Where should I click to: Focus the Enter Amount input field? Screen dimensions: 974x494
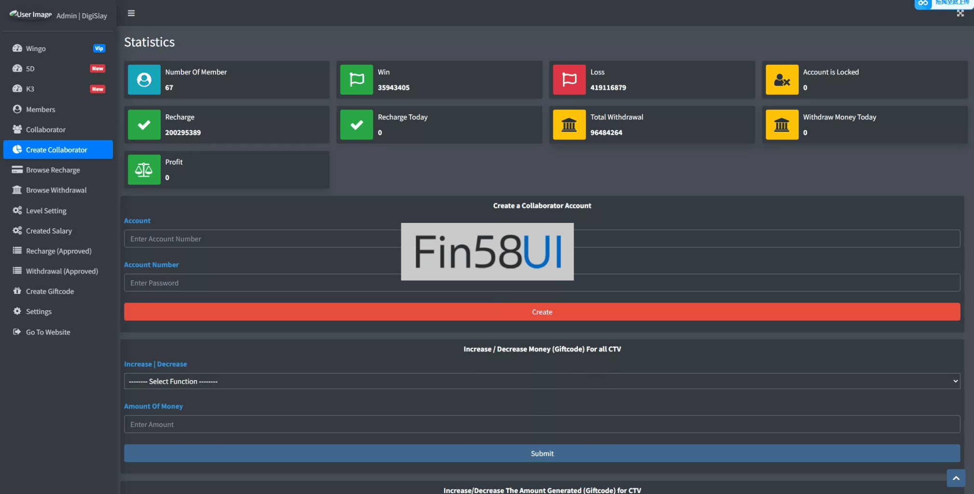[541, 425]
